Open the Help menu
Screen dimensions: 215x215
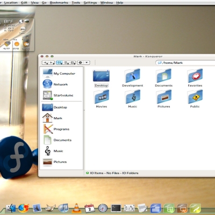[120, 3]
